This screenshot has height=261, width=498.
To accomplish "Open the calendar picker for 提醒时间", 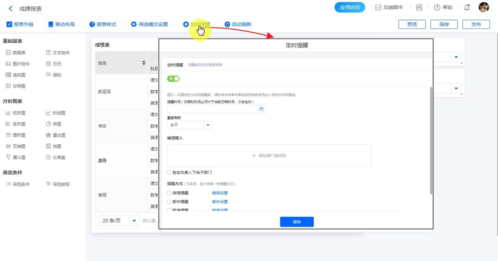I will click(x=261, y=109).
